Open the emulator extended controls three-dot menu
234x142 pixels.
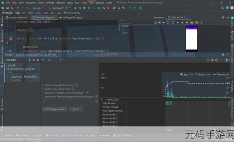(201, 23)
